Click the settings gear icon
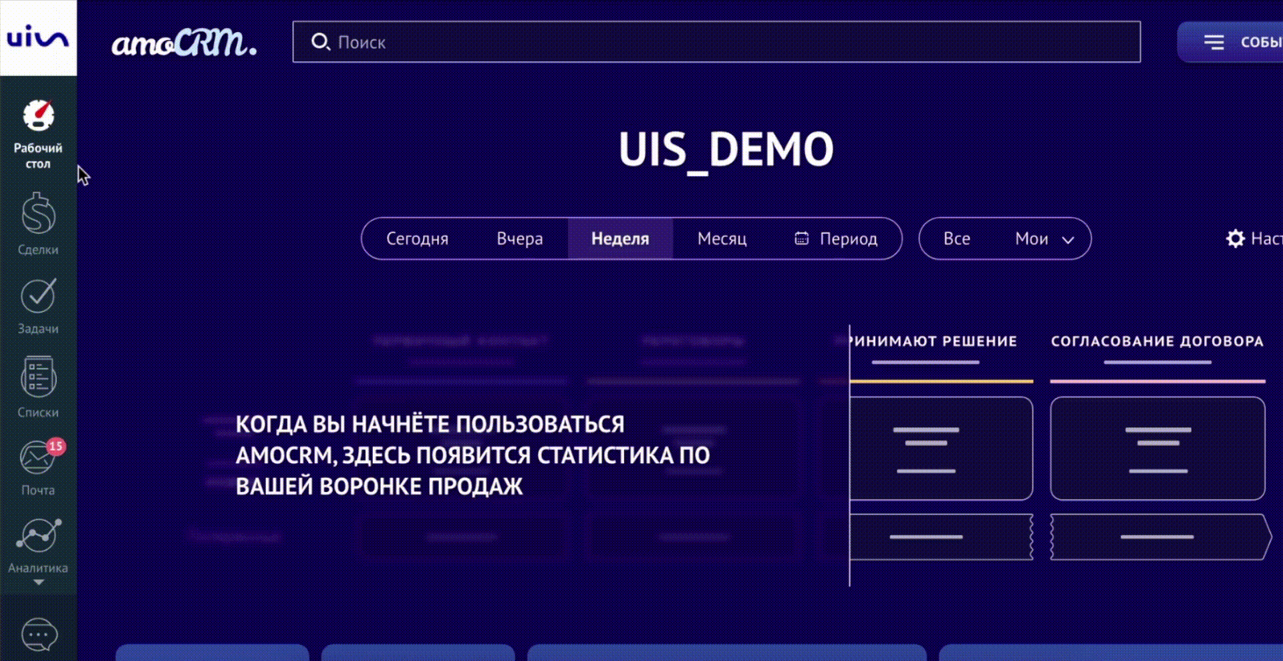 [1236, 238]
